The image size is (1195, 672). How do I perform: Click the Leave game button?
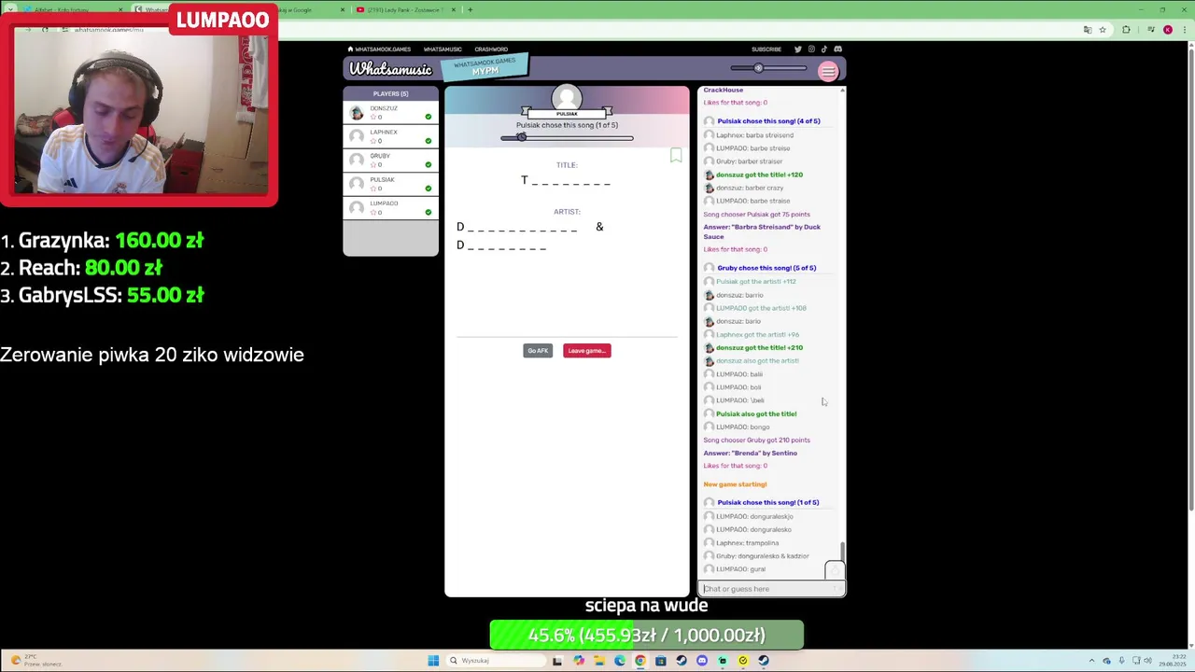[587, 351]
